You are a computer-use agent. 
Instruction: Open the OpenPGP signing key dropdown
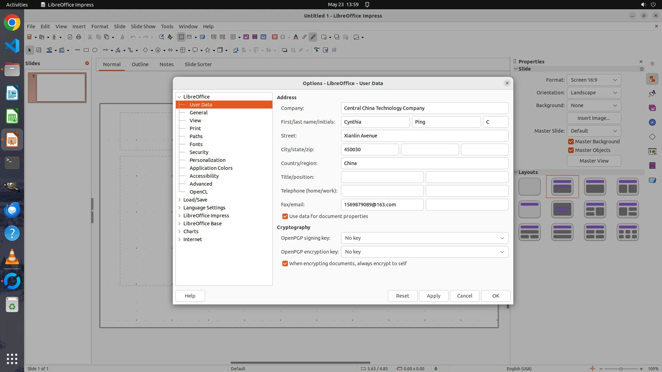424,238
